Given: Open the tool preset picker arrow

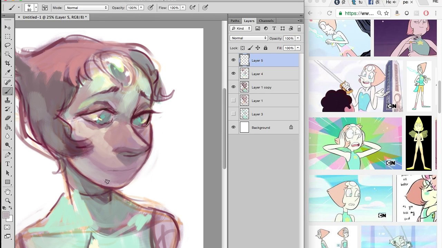Looking at the screenshot, I should [x=18, y=8].
